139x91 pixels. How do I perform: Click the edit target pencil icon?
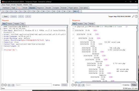click(133, 16)
